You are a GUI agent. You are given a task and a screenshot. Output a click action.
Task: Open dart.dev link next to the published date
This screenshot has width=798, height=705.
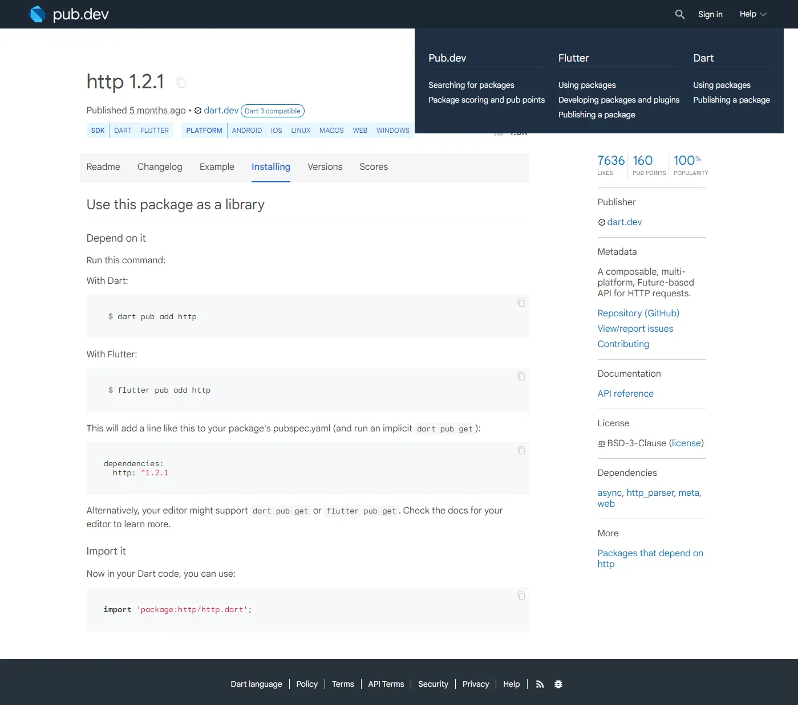tap(221, 111)
